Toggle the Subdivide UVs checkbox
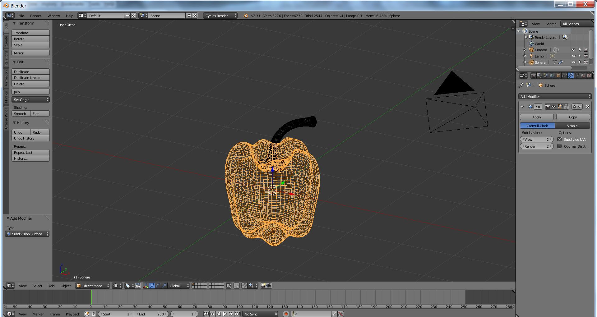 tap(559, 139)
